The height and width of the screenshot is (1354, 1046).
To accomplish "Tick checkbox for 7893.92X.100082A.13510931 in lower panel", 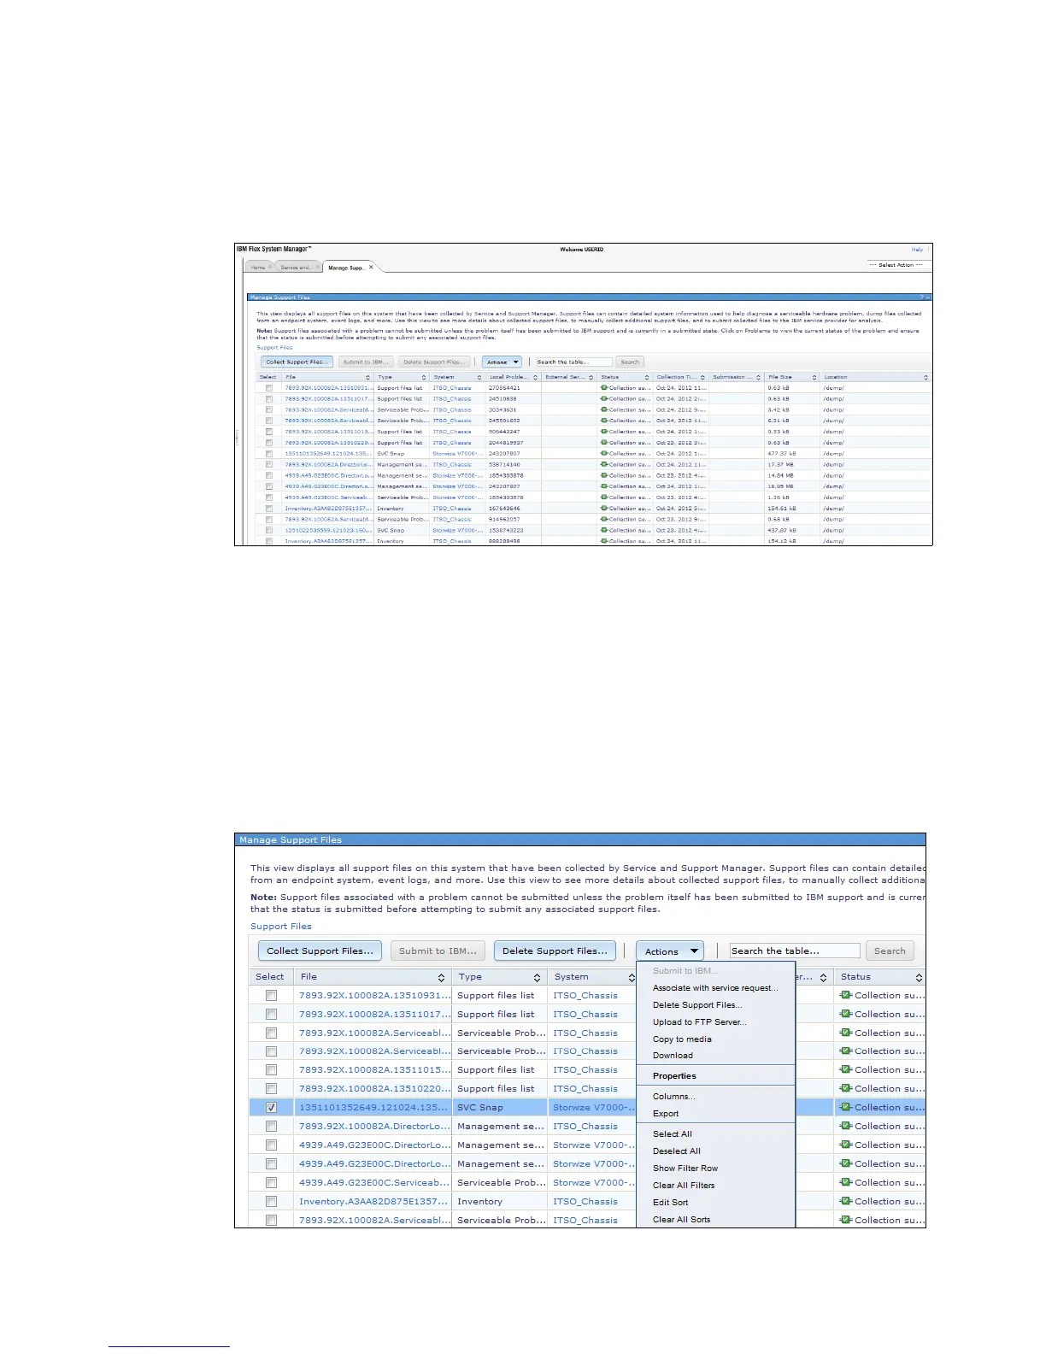I will (271, 995).
